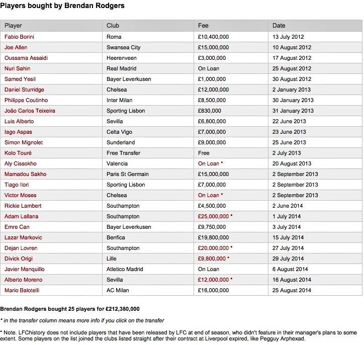Select the Kolo Touré link

[18, 153]
